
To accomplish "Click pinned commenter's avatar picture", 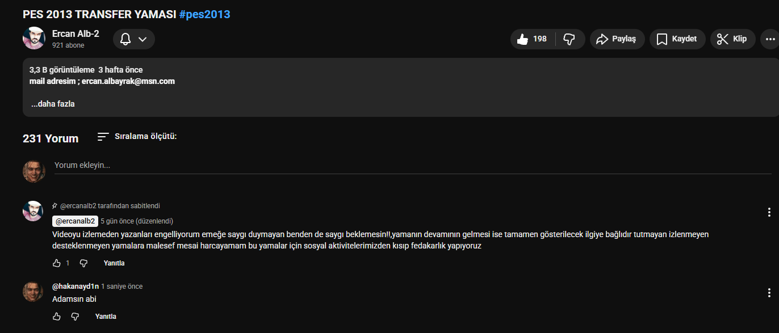I will coord(33,210).
